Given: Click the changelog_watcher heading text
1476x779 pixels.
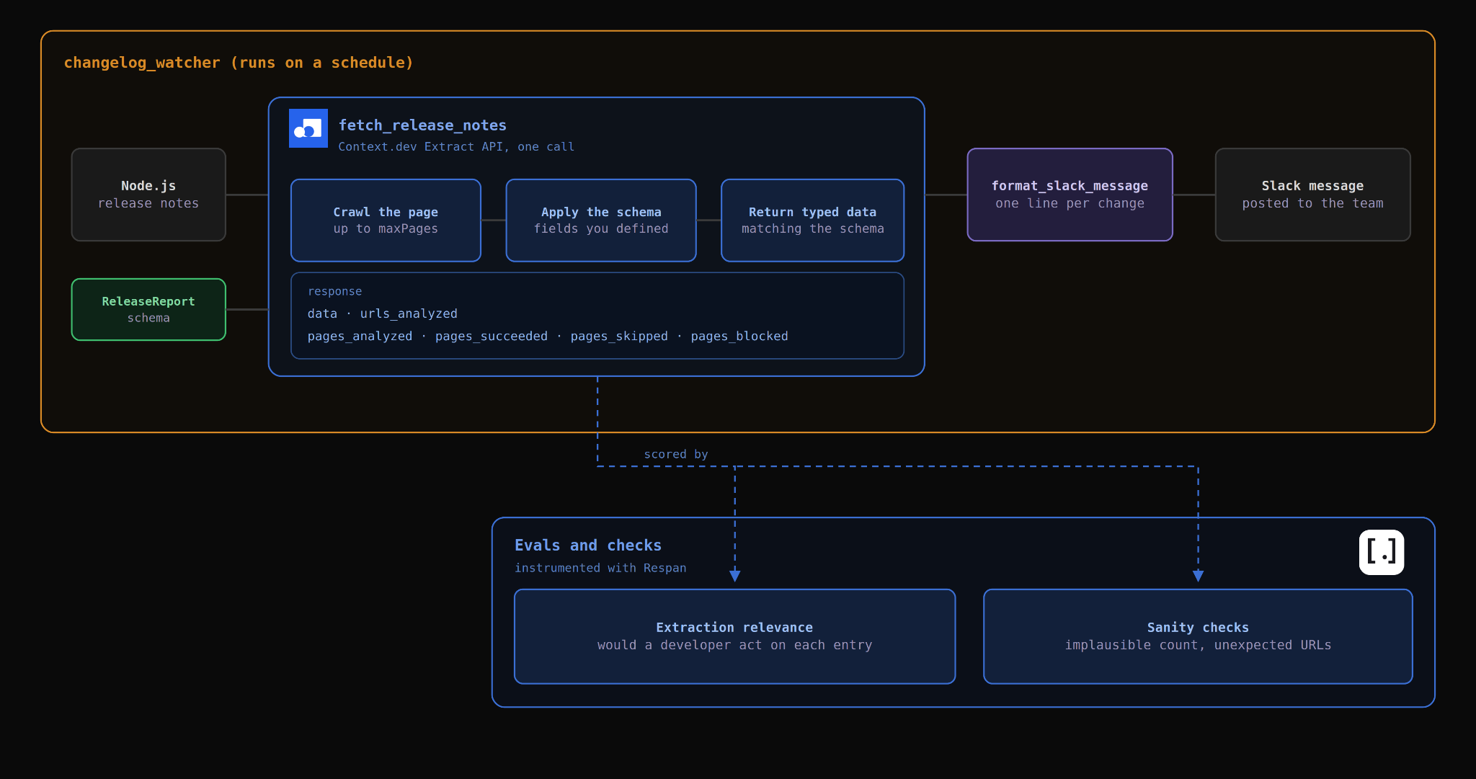Looking at the screenshot, I should pyautogui.click(x=239, y=63).
